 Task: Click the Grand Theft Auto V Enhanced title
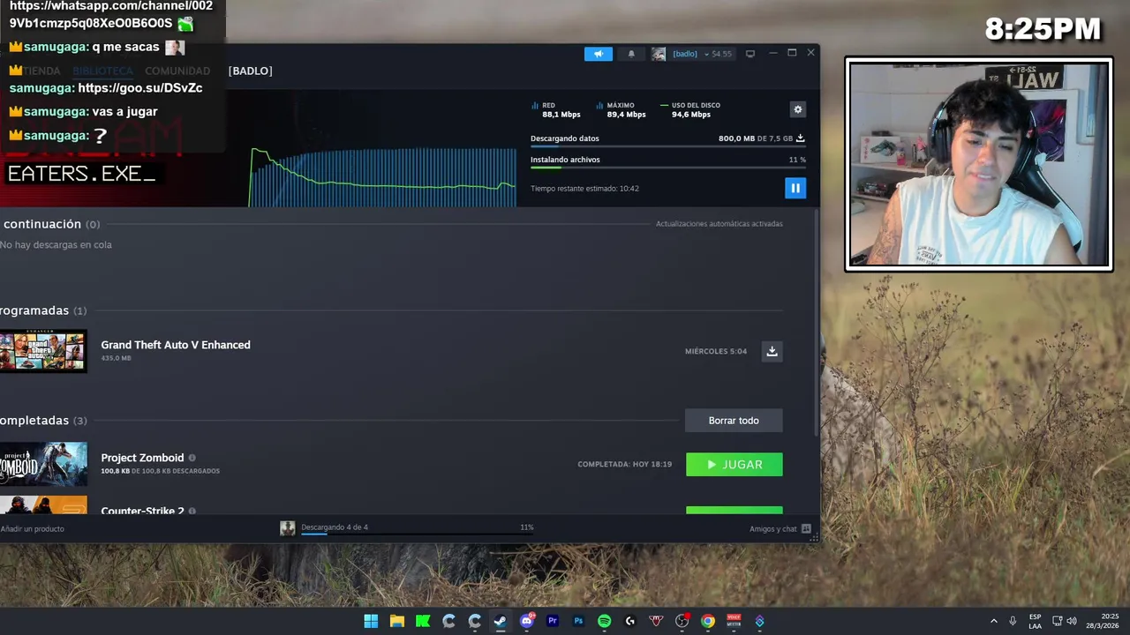tap(176, 345)
